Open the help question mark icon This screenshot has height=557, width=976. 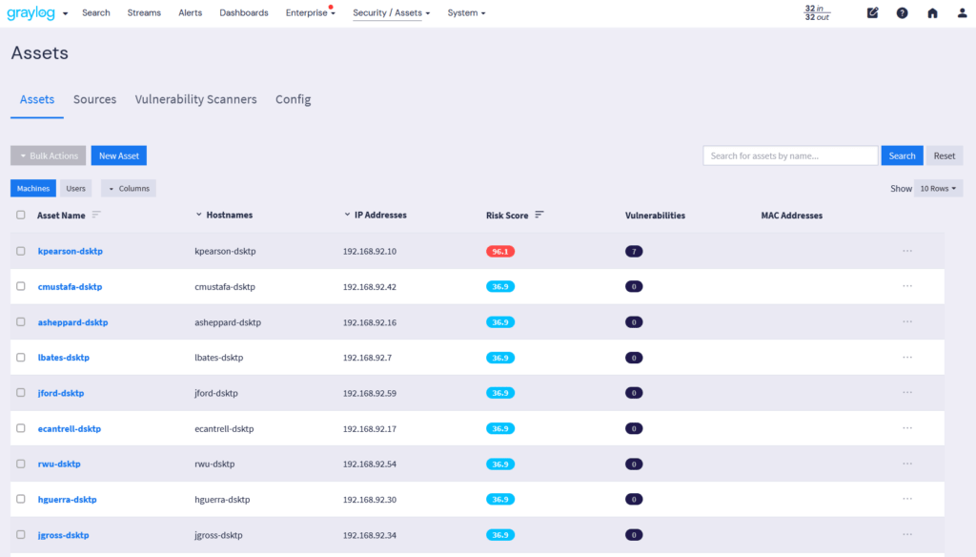point(902,13)
